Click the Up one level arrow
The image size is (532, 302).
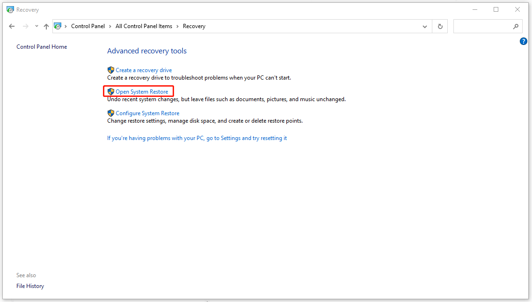click(x=46, y=26)
